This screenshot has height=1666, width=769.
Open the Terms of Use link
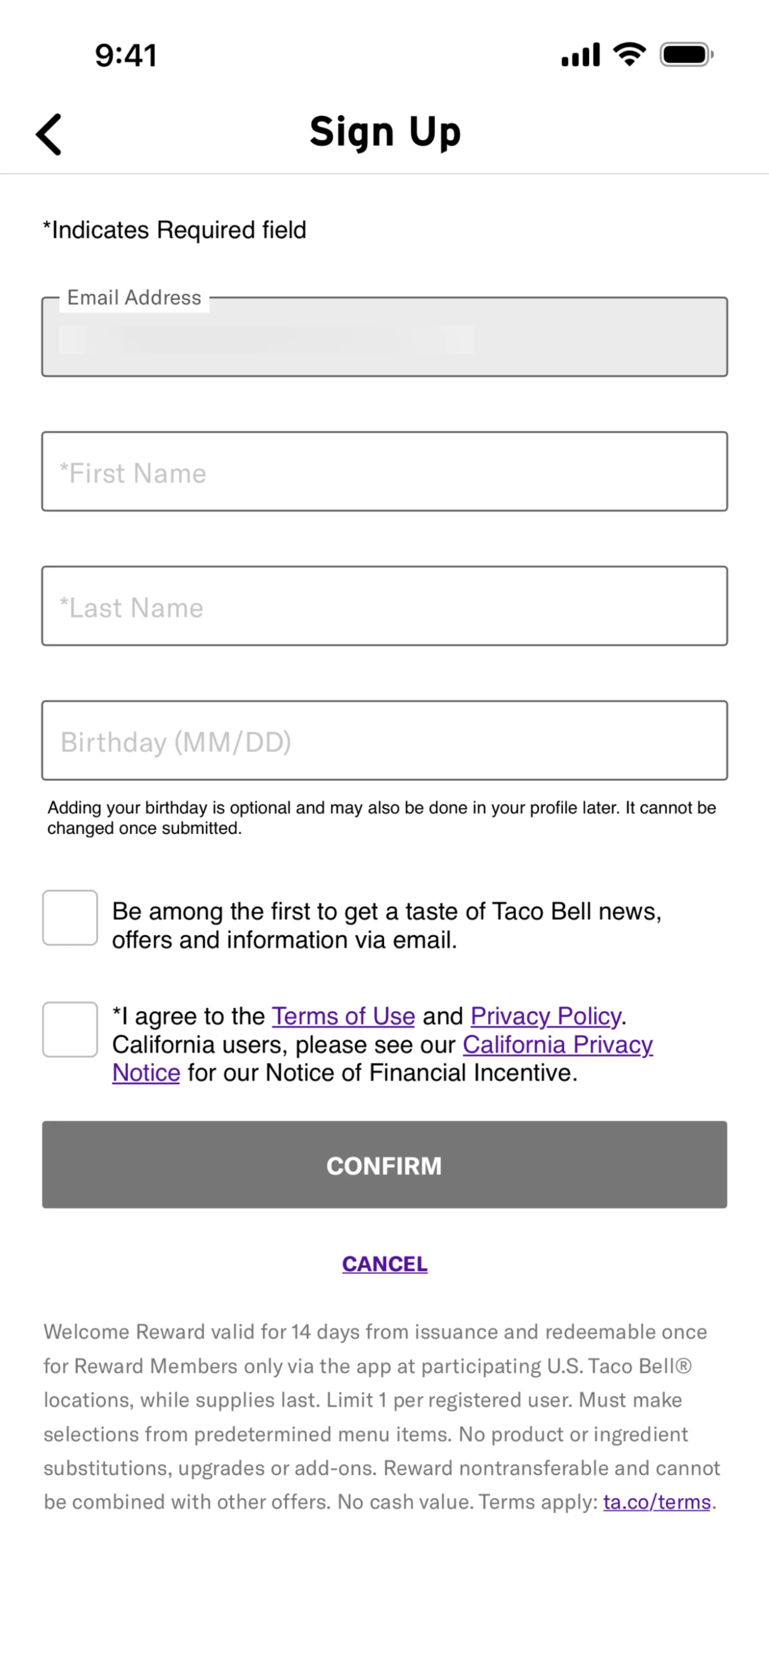[x=343, y=1016]
